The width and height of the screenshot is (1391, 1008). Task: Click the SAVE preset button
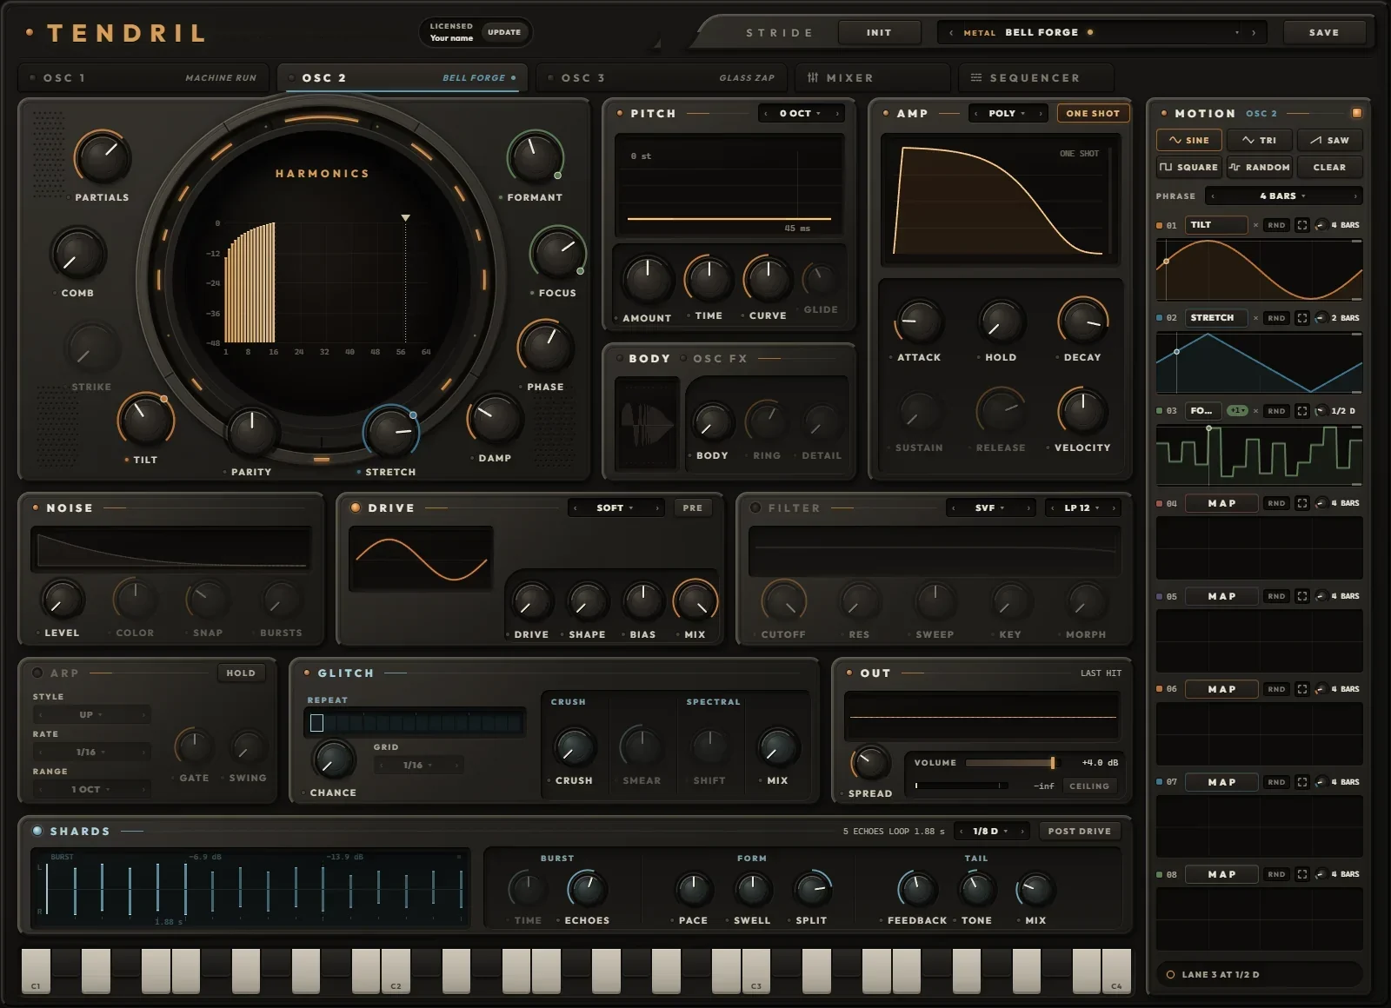[1324, 33]
